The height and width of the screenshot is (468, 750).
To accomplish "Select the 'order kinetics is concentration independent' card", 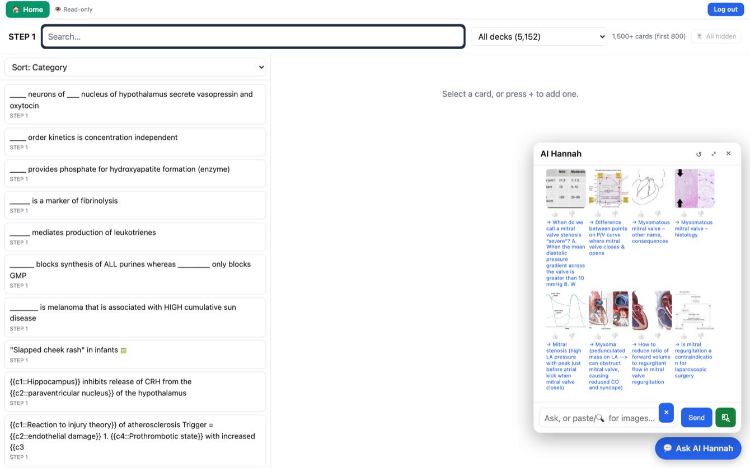I will [135, 141].
